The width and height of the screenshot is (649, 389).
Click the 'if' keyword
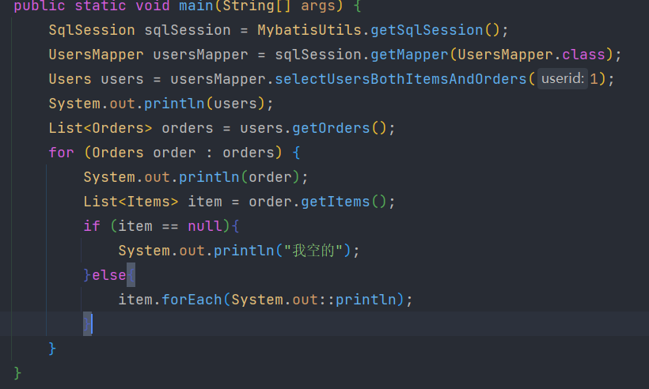[x=92, y=226]
